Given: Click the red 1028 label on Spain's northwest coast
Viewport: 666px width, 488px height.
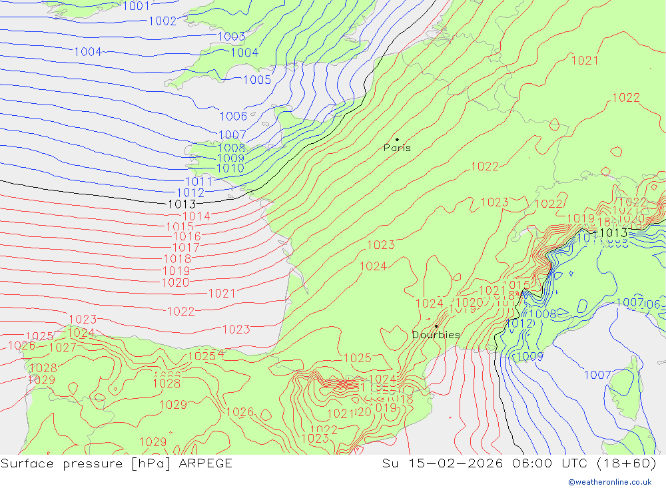Looking at the screenshot, I should click(43, 367).
